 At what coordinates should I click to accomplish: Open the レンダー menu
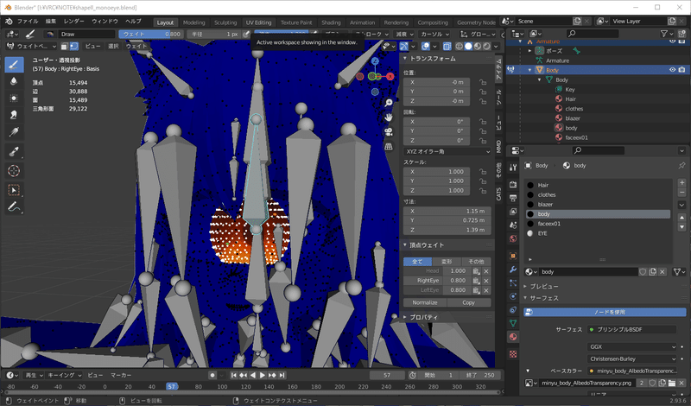coord(73,21)
